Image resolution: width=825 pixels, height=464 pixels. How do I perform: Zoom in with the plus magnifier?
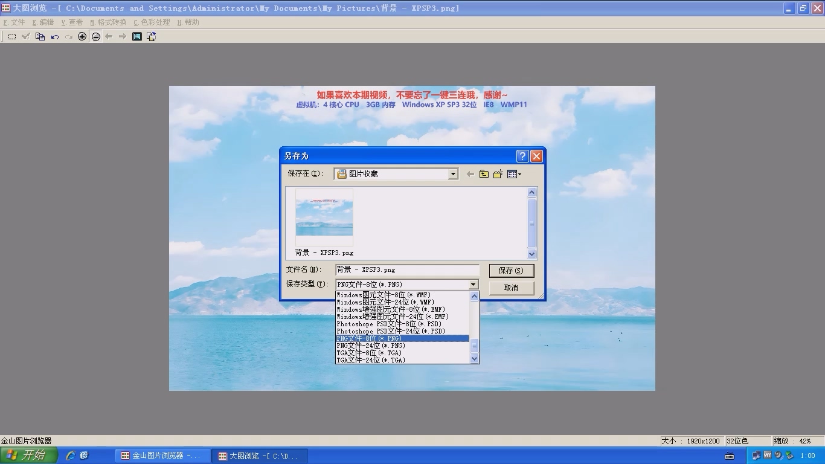[82, 37]
